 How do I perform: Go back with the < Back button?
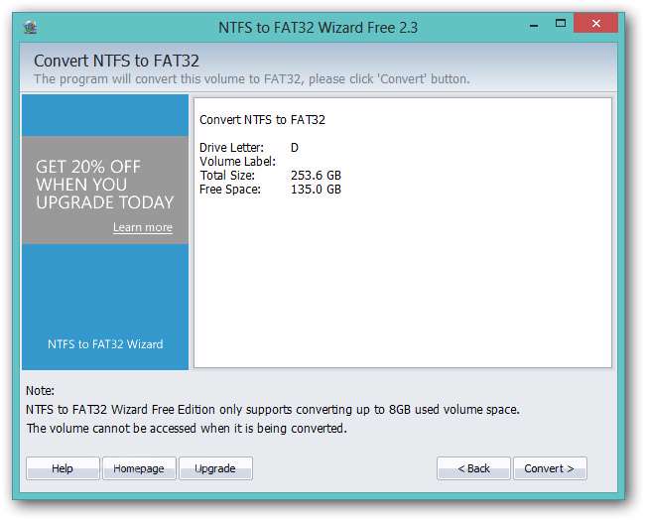473,468
